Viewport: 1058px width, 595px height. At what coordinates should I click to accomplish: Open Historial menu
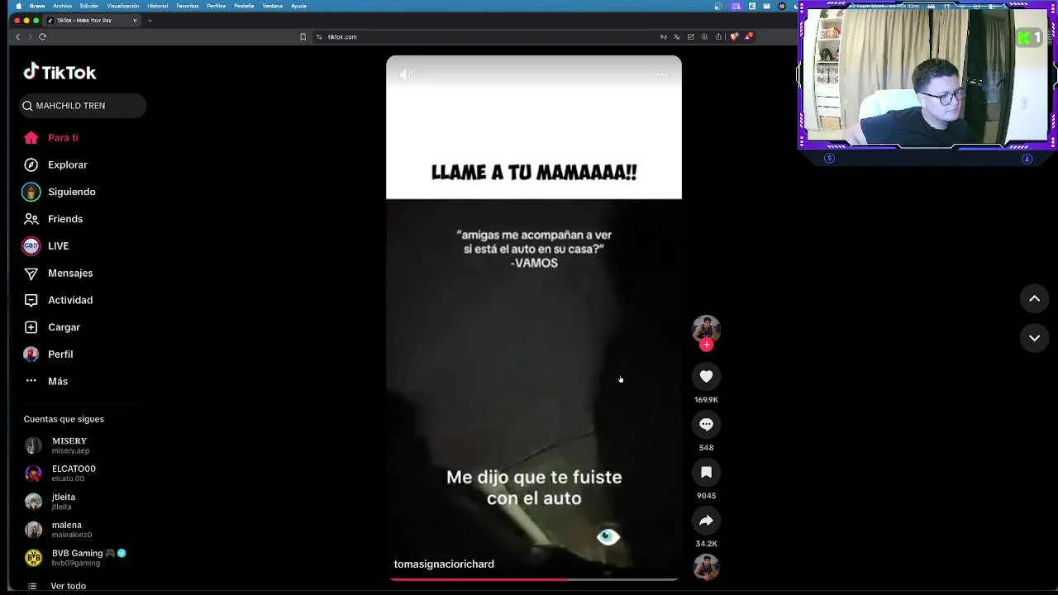coord(158,6)
